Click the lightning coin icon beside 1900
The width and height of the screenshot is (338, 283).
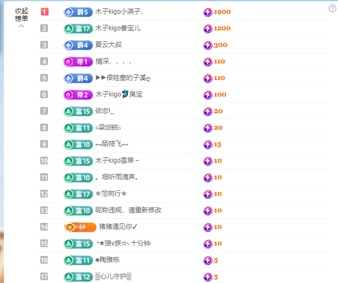click(x=208, y=12)
